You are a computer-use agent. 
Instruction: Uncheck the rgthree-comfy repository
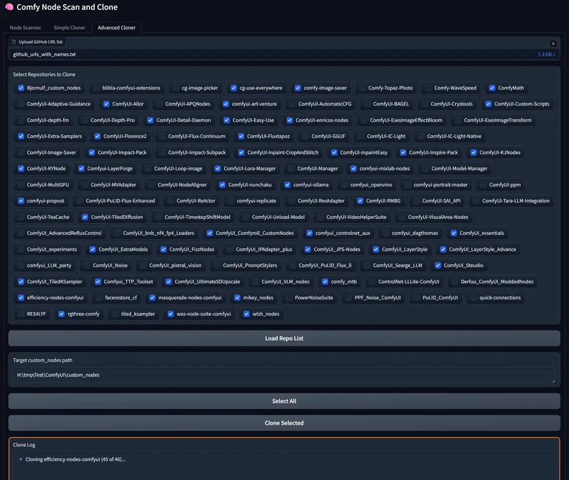pyautogui.click(x=60, y=313)
